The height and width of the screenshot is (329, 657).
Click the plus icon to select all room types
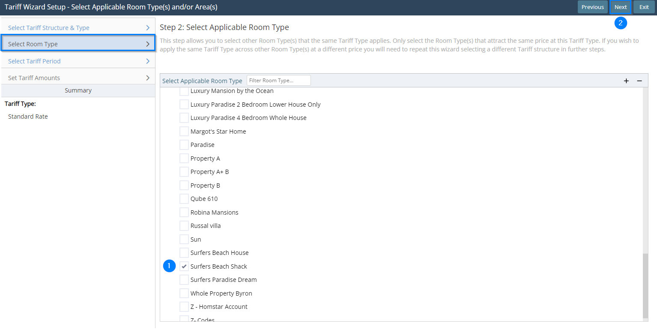pos(626,81)
